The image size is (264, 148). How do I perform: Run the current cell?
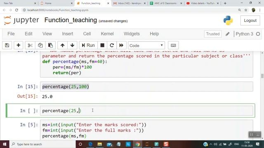pyautogui.click(x=88, y=45)
